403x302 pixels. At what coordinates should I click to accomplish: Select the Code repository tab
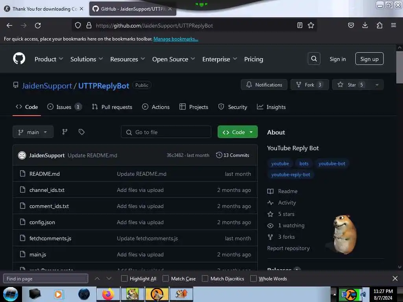tap(27, 107)
